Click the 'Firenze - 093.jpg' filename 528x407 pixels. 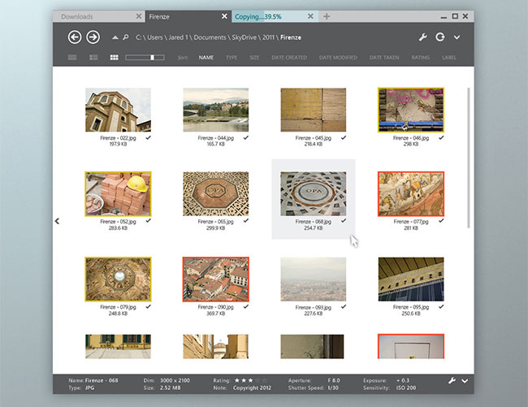click(x=314, y=307)
